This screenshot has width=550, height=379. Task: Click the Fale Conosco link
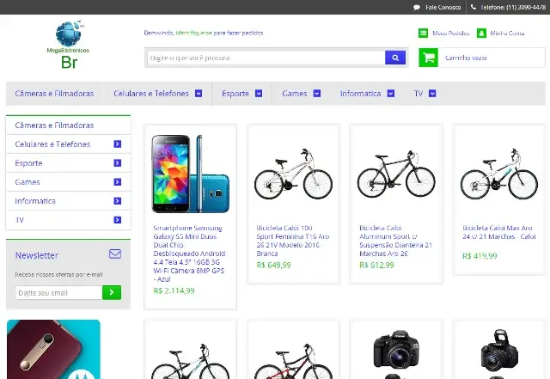[443, 7]
